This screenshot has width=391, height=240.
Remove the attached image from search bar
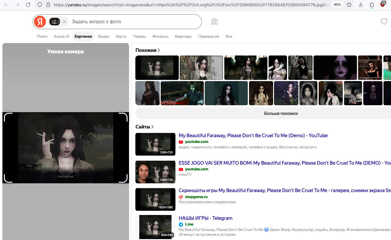point(64,22)
